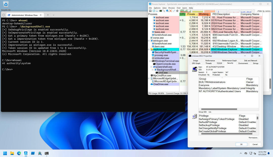
Task: Click the Group list horizontal scrollbar
Action: point(219,109)
